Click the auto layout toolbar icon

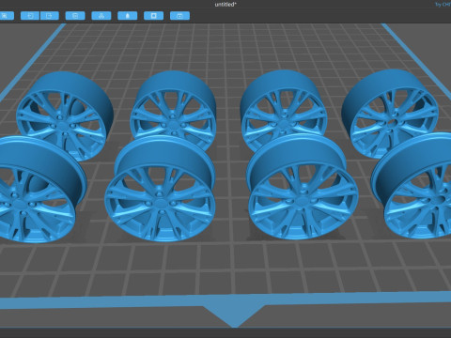pyautogui.click(x=101, y=16)
